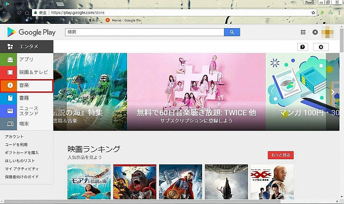Click the browser reload icon
344x204 pixels.
(x=19, y=13)
